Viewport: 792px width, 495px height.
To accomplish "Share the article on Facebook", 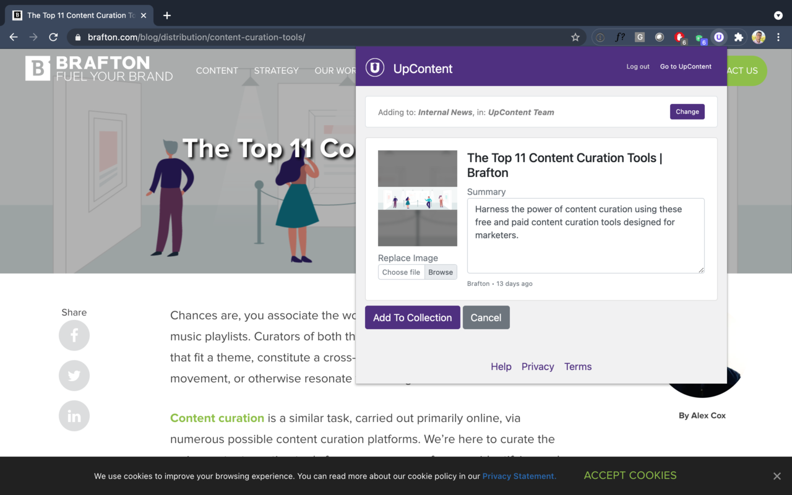I will coord(74,335).
